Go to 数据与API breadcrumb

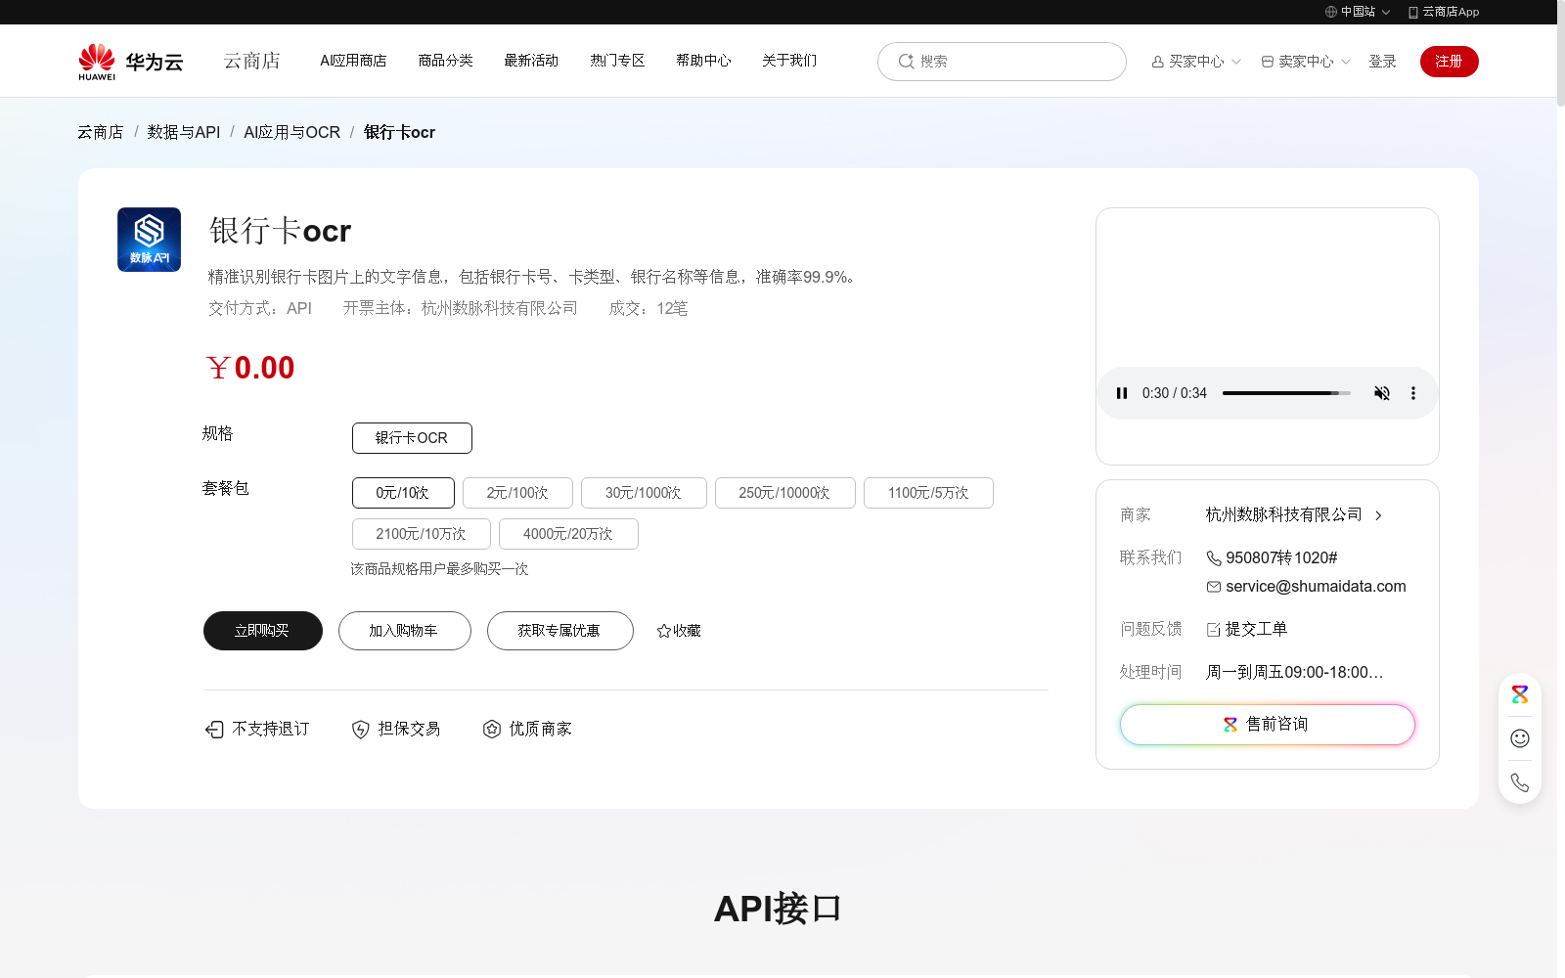click(184, 132)
